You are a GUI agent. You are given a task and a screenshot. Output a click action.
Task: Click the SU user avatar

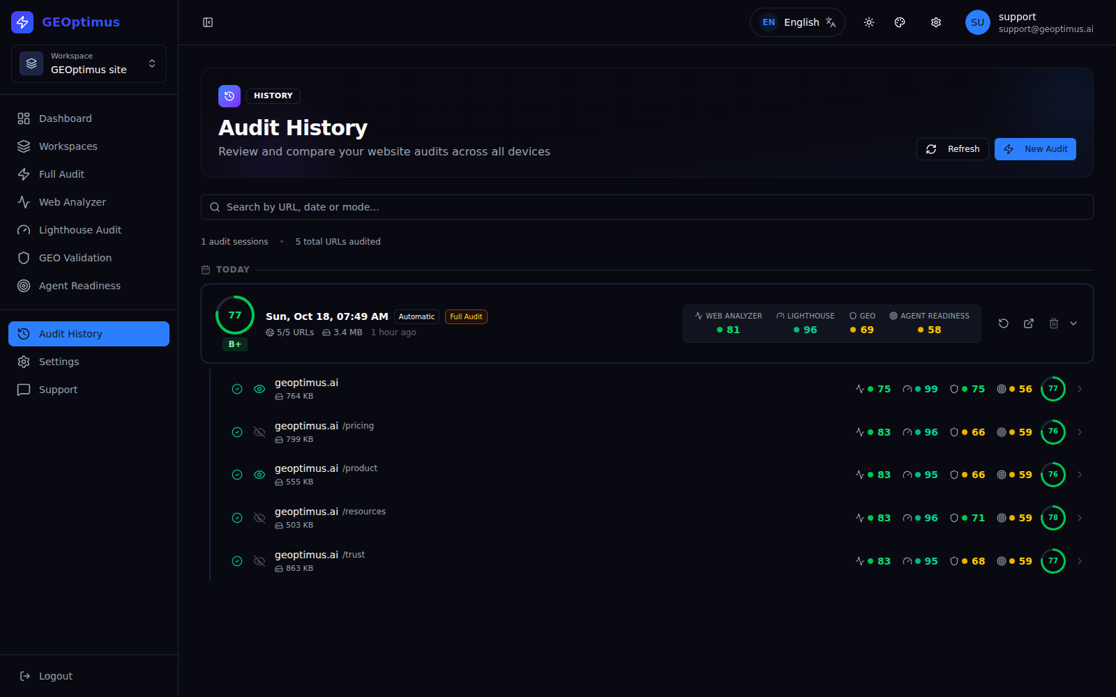(x=978, y=22)
